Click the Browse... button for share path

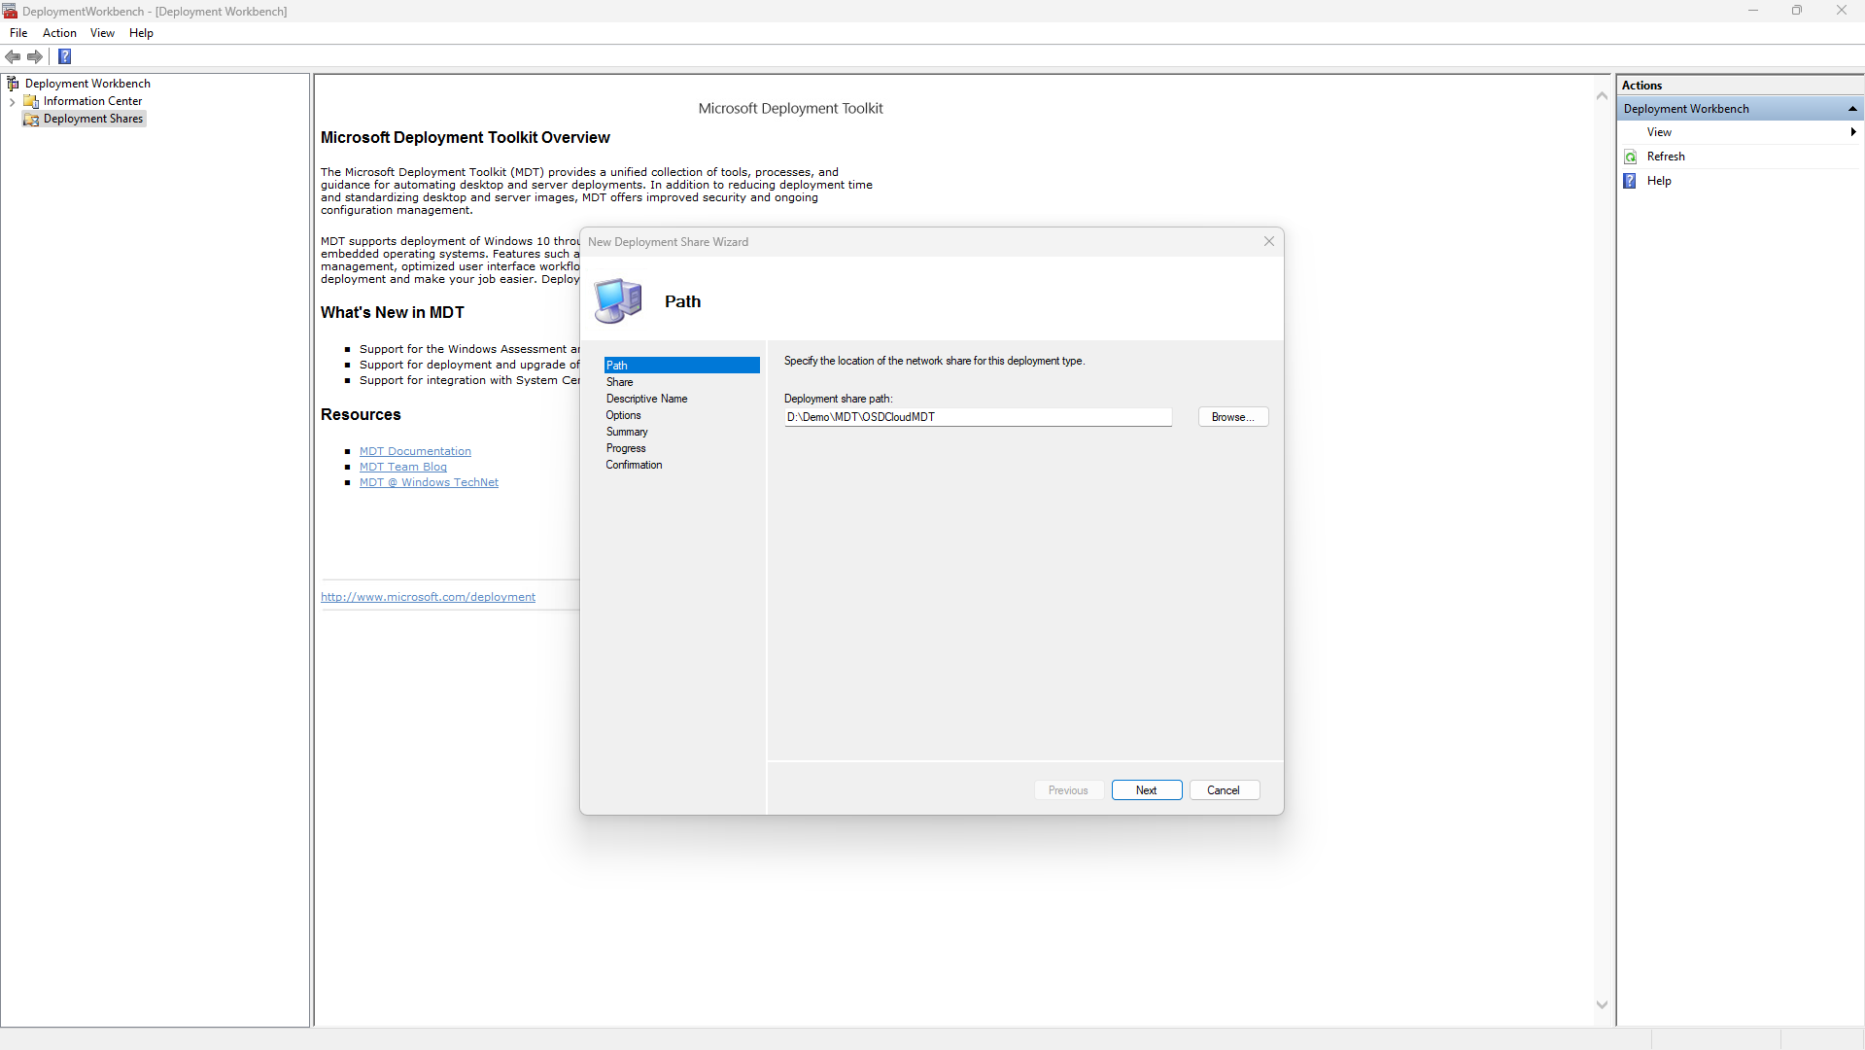point(1232,417)
